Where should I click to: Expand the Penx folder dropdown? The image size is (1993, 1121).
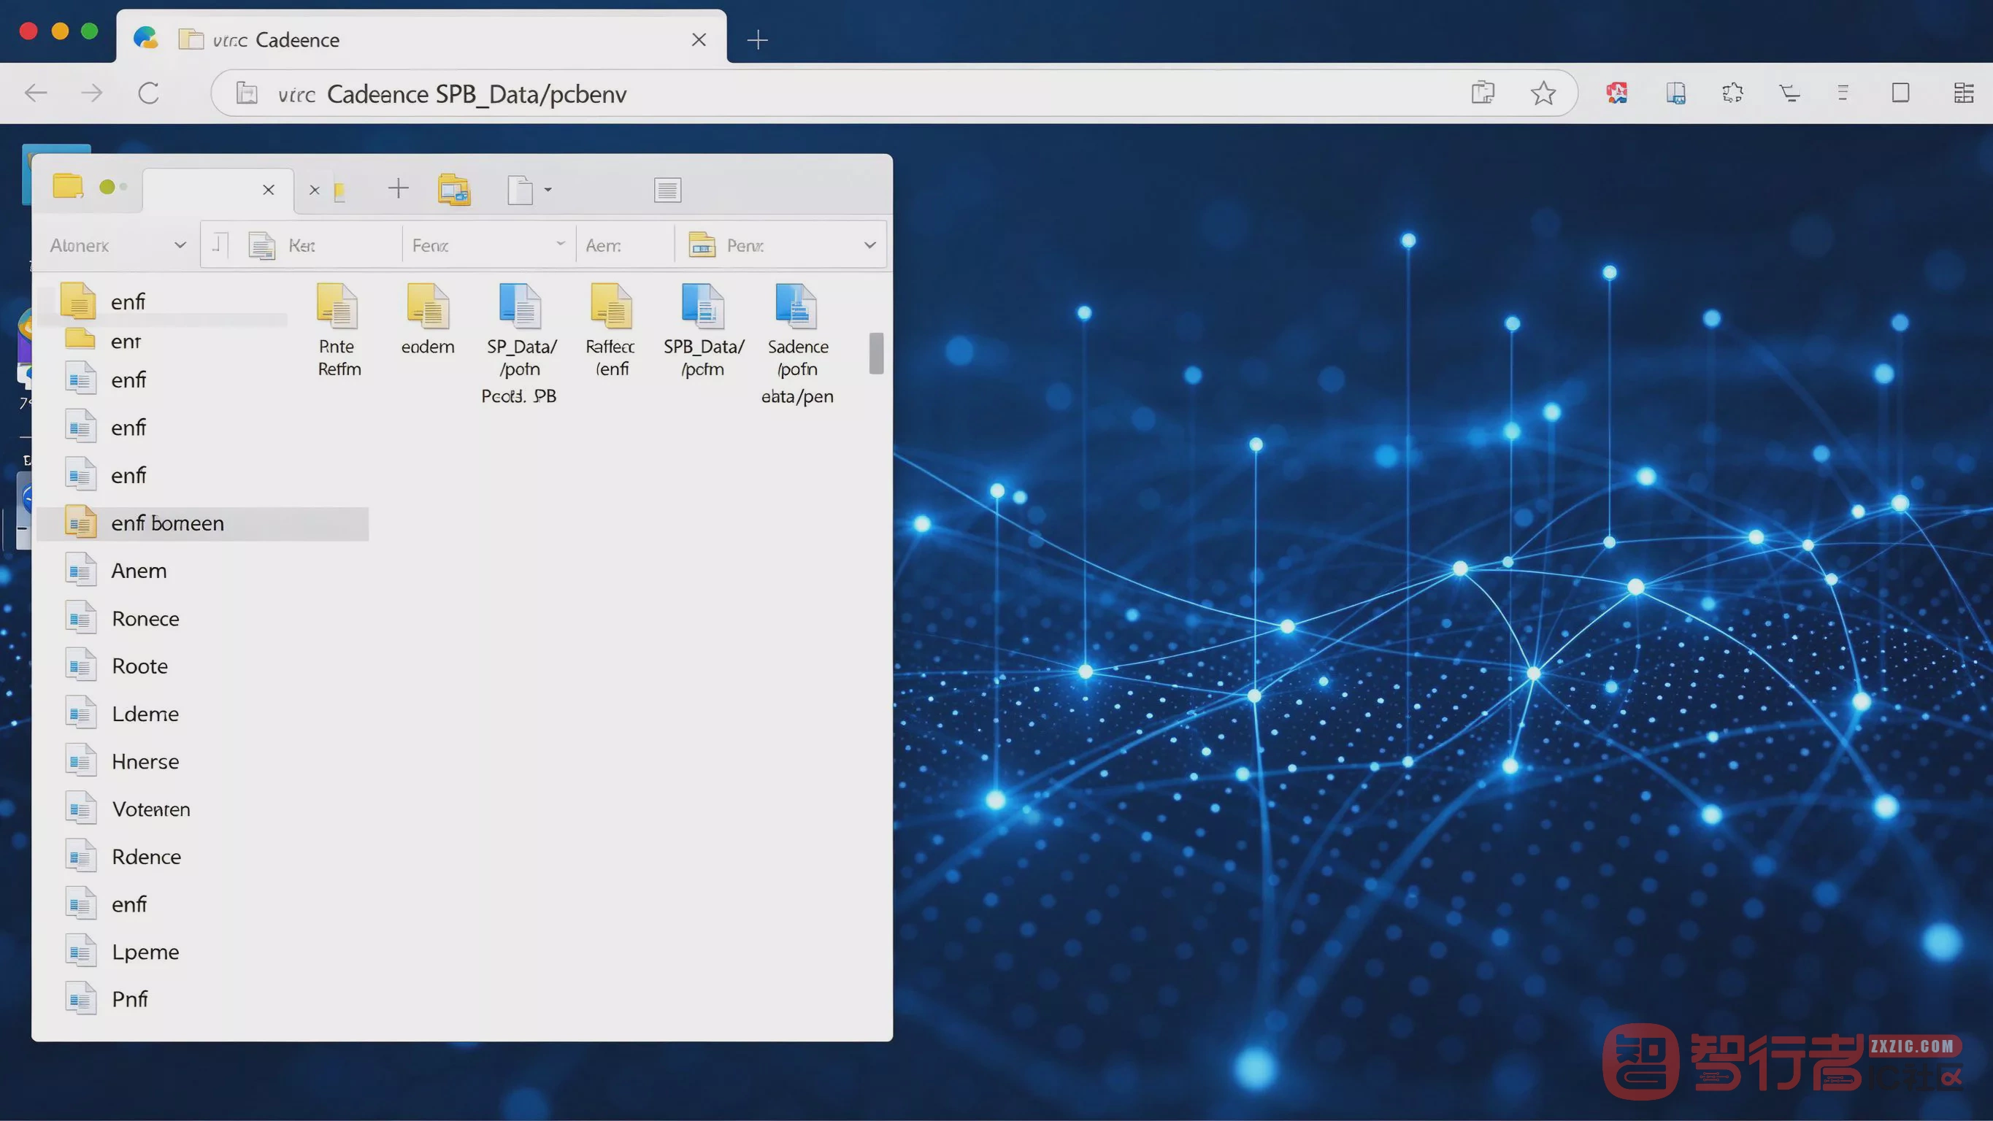coord(869,245)
